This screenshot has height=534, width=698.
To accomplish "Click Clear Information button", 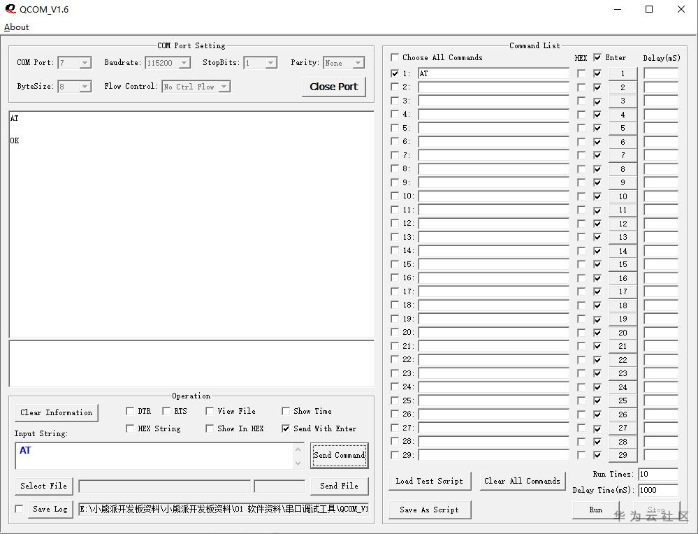I will tap(57, 412).
